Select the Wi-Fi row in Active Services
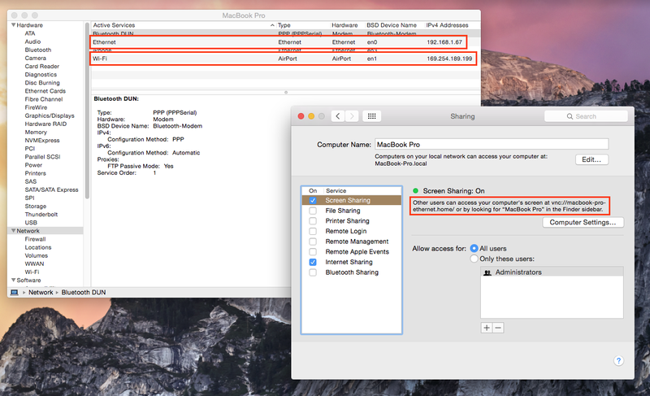 (x=284, y=59)
